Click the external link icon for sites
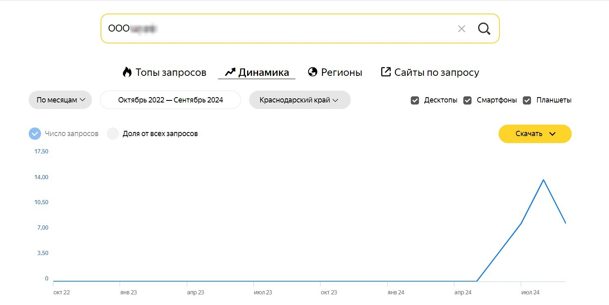Screen dimensions: 609x305 386,72
